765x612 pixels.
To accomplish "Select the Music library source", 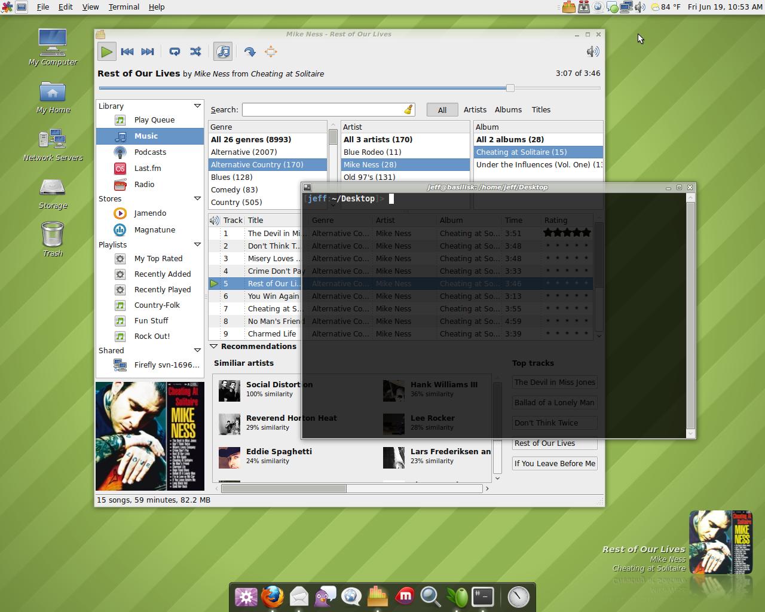I will point(150,136).
